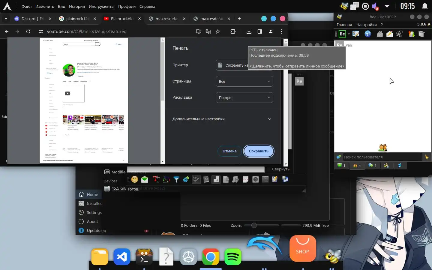This screenshot has width=432, height=270.
Task: Click the envelope with pencil icon in BeeBEEP
Action: pos(390,34)
